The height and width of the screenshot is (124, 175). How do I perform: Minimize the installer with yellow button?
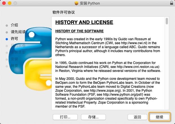[x=10, y=3]
